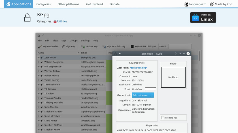
Task: Click the key icon beside William Boughton
Action: pos(42,62)
